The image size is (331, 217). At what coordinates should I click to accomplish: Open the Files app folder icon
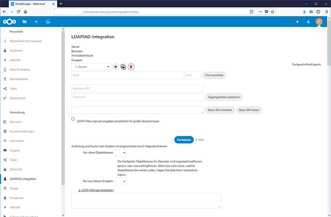[24, 22]
